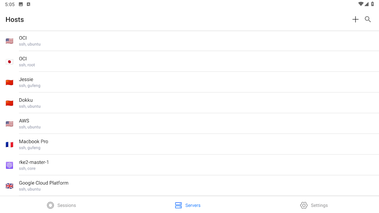Connect to the Dokku host

[x=107, y=103]
